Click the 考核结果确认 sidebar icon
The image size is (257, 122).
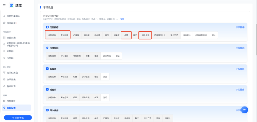[x=4, y=16]
